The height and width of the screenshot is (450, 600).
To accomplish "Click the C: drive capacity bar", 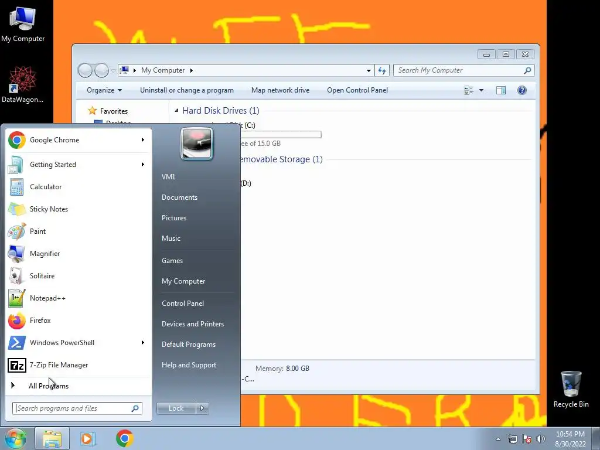I will click(281, 134).
